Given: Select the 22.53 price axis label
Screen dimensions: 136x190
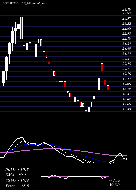Looking at the screenshot, I should pos(126,34).
